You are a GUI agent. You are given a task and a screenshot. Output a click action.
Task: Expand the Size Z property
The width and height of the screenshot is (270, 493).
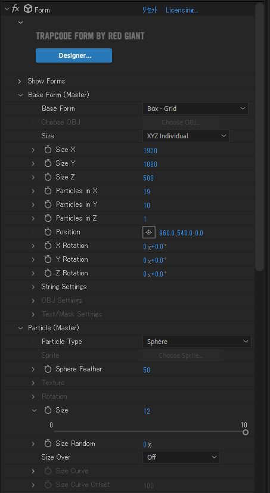pos(33,178)
